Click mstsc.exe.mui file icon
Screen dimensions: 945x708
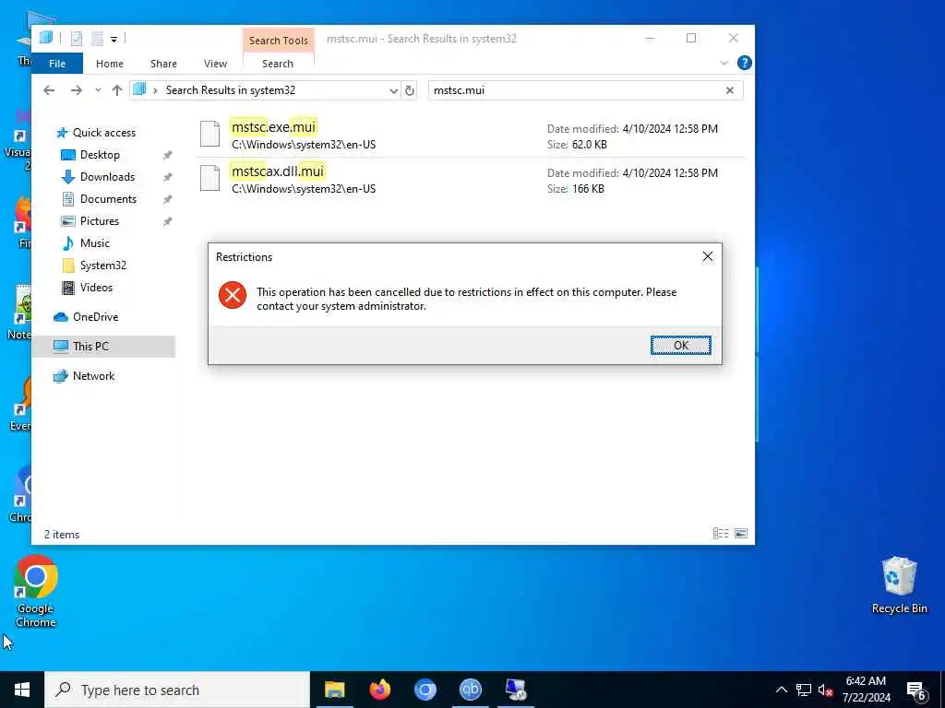tap(209, 134)
